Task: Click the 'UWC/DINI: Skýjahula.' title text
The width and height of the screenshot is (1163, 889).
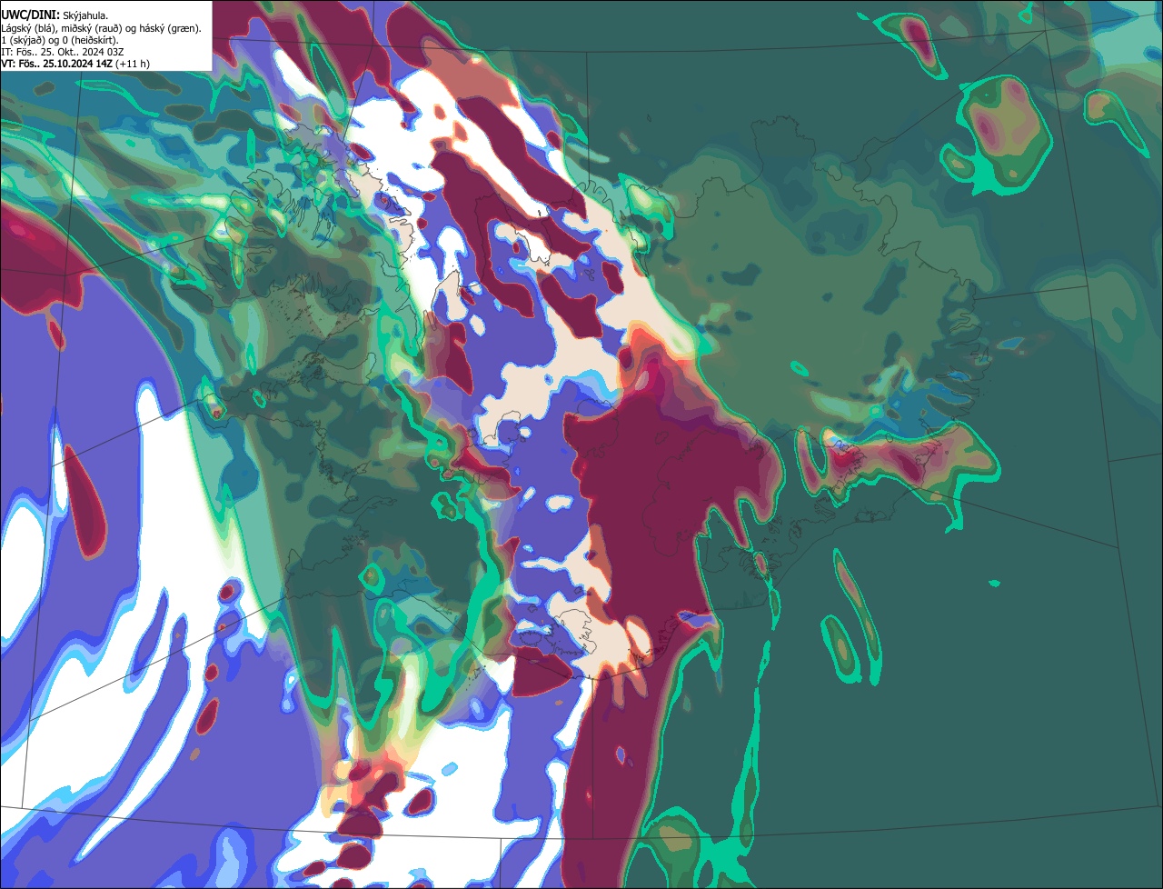Action: pyautogui.click(x=55, y=15)
